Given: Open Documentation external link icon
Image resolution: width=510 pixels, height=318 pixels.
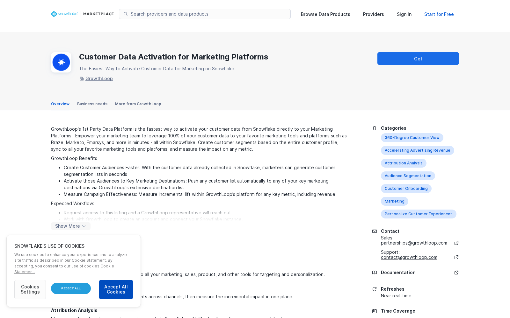Looking at the screenshot, I should (x=456, y=273).
